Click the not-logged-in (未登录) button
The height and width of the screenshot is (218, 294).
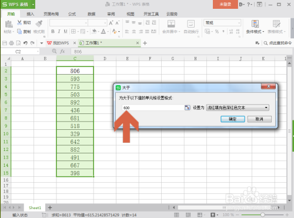225,4
